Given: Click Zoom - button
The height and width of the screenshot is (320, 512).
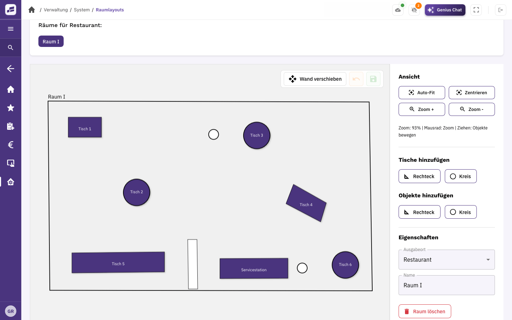Looking at the screenshot, I should tap(472, 109).
